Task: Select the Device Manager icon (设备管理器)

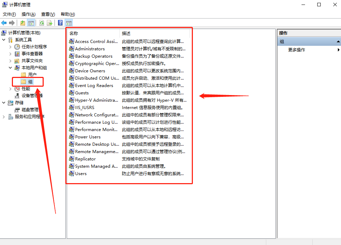Action: point(17,96)
